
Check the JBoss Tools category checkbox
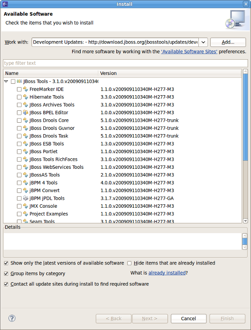click(x=13, y=82)
